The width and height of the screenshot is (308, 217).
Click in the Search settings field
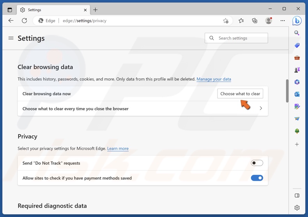point(236,38)
